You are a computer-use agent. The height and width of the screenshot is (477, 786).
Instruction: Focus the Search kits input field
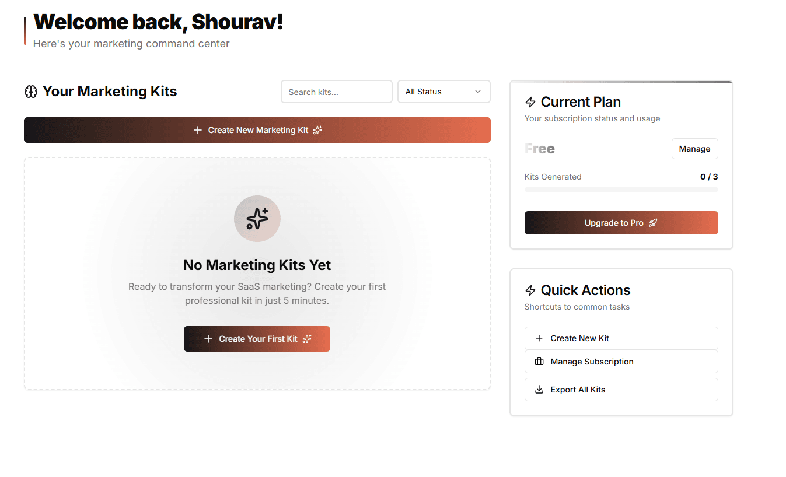click(x=337, y=92)
